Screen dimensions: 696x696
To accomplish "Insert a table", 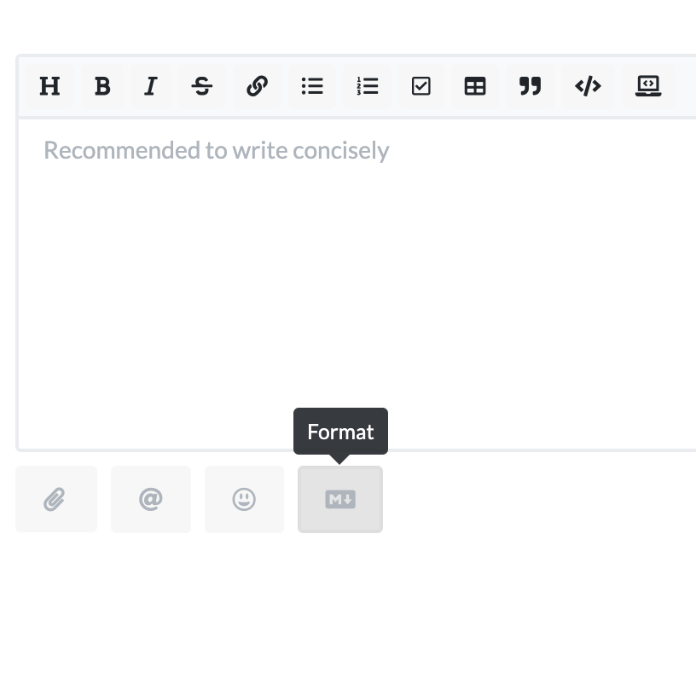I will coord(475,86).
